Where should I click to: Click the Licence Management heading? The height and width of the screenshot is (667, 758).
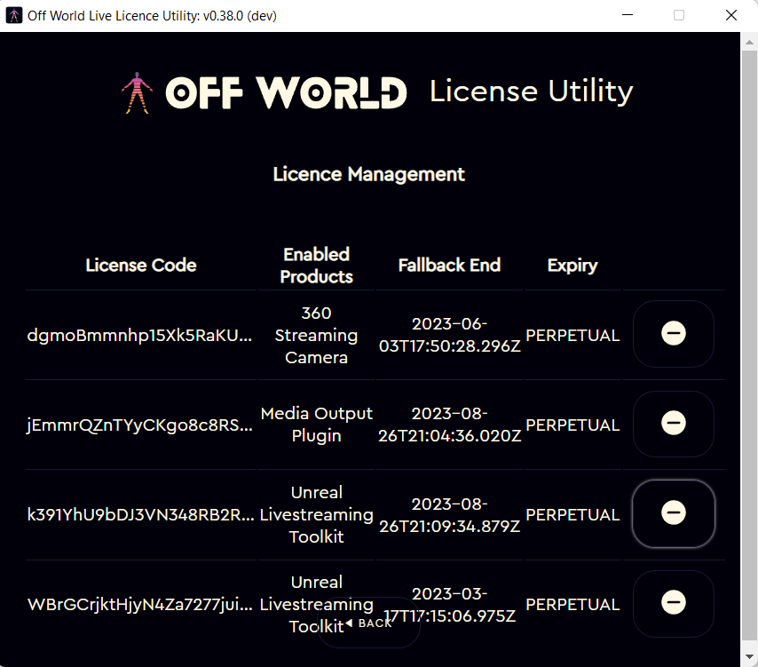(x=369, y=174)
